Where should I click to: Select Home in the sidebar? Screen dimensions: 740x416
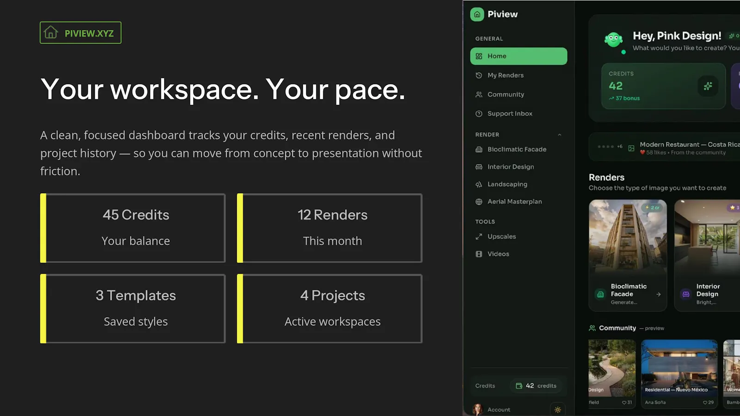pyautogui.click(x=518, y=56)
